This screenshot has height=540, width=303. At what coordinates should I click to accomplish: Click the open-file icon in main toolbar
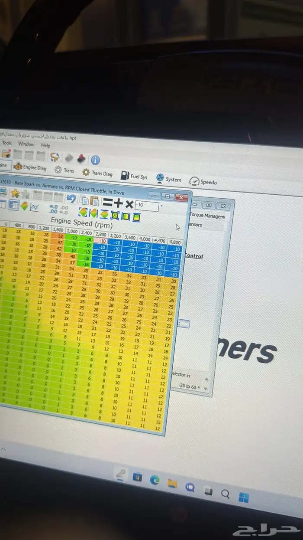[6, 153]
